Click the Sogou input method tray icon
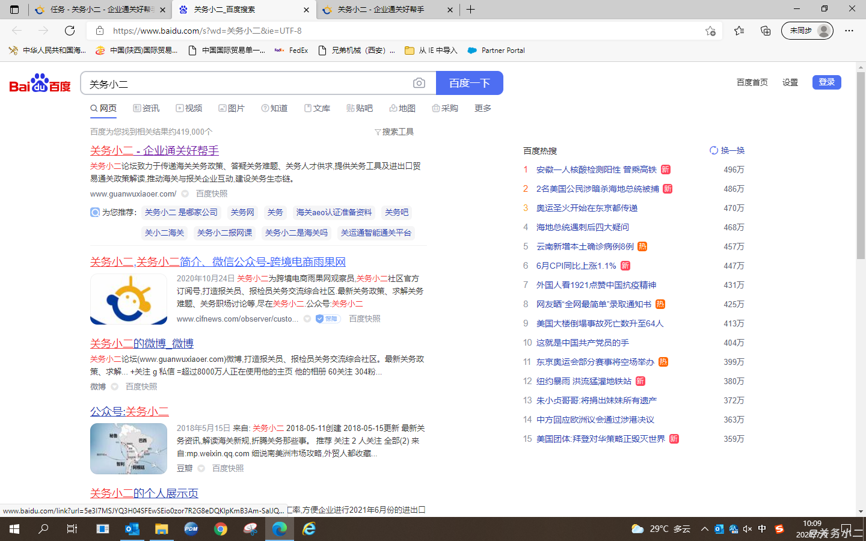The height and width of the screenshot is (541, 866). coord(779,529)
